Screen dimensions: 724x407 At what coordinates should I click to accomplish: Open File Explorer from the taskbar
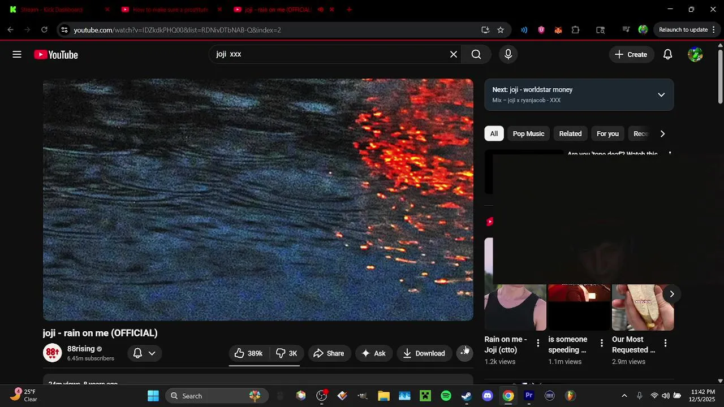[x=383, y=396]
